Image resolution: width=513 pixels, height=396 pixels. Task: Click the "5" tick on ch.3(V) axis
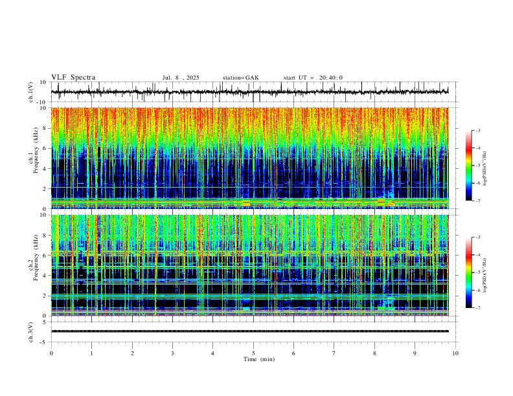45,322
